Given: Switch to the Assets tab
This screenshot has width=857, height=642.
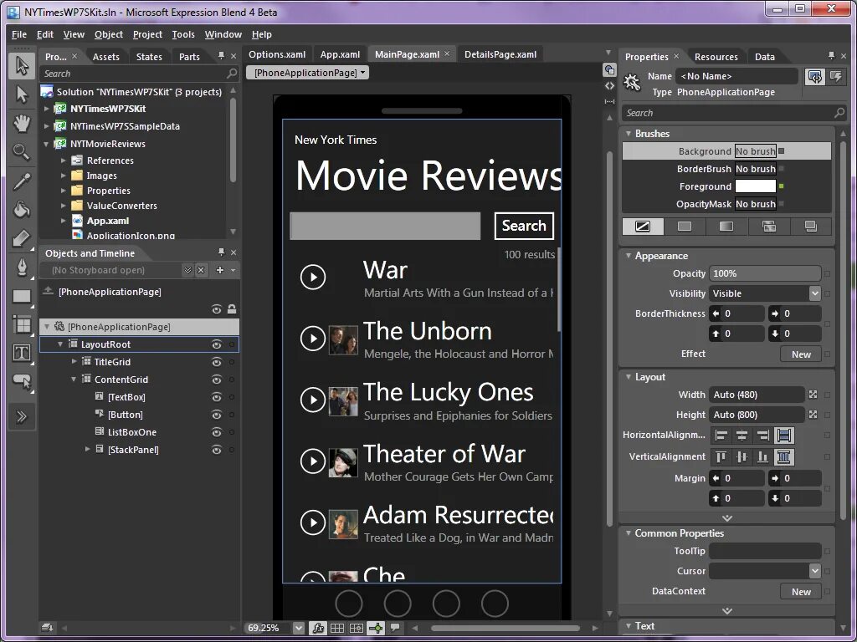Looking at the screenshot, I should tap(106, 57).
